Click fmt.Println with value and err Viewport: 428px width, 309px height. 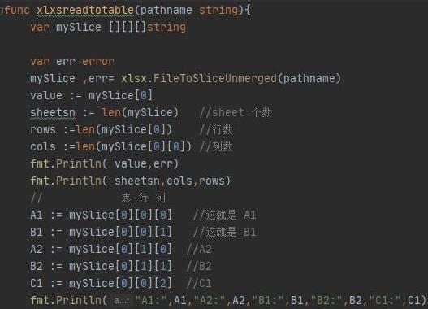click(104, 164)
